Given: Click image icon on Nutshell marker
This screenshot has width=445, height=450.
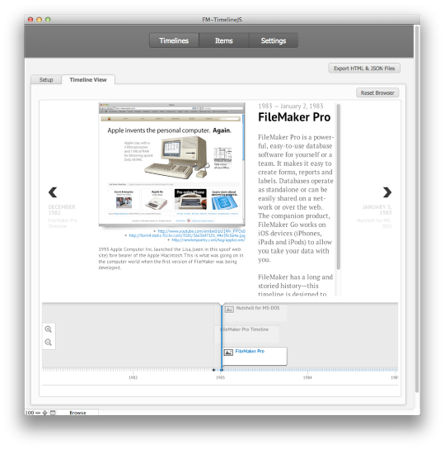Looking at the screenshot, I should [229, 309].
